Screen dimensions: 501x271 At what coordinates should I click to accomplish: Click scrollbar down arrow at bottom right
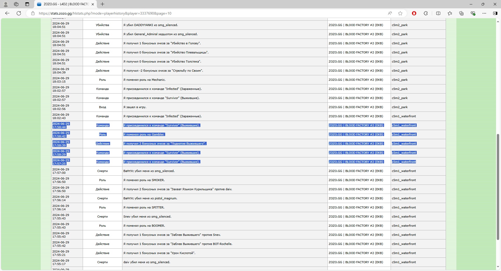[x=498, y=267]
